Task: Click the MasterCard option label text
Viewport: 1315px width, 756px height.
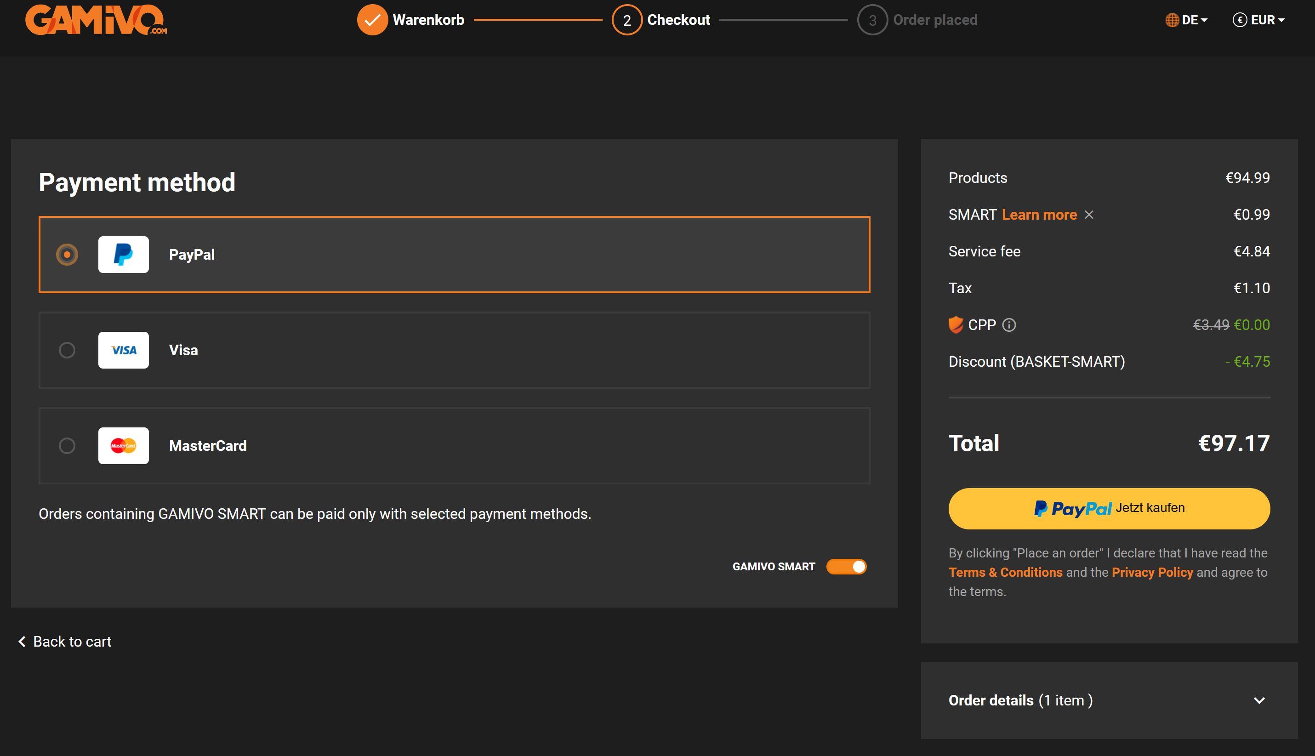Action: coord(208,445)
